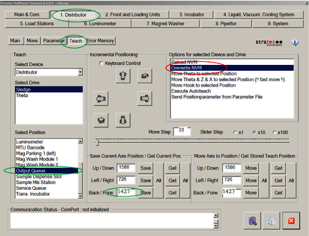Open the Error Memory tab
Image resolution: width=309 pixels, height=236 pixels.
pos(100,41)
